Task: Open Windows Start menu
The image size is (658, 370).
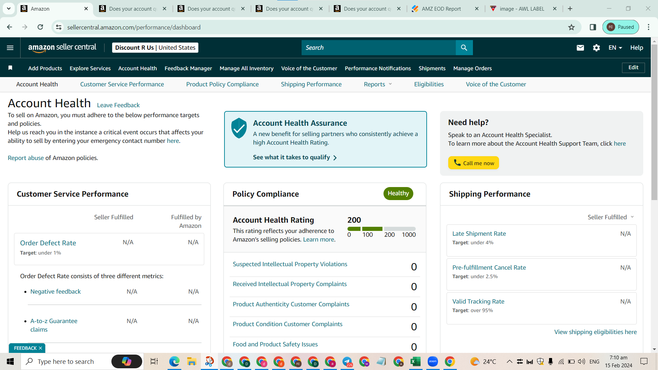Action: (10, 361)
